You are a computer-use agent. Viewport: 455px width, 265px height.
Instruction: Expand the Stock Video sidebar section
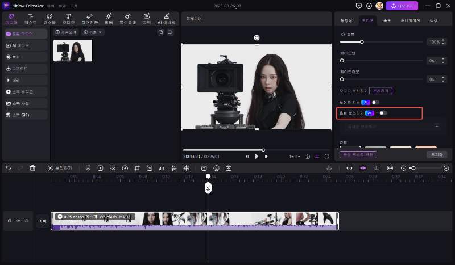[24, 91]
